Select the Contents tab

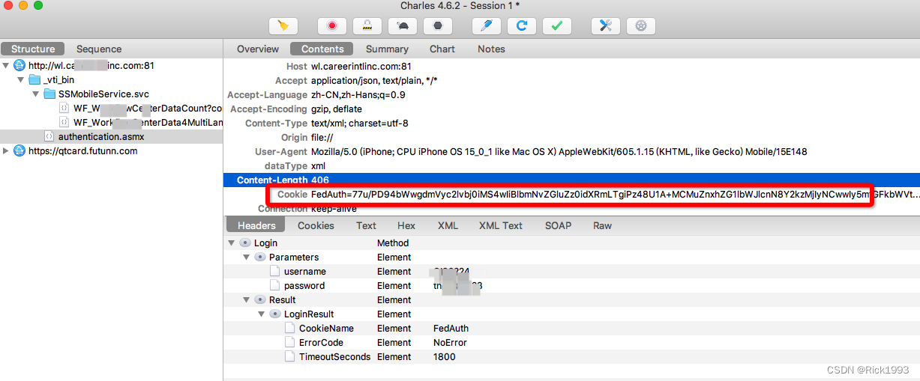[322, 49]
